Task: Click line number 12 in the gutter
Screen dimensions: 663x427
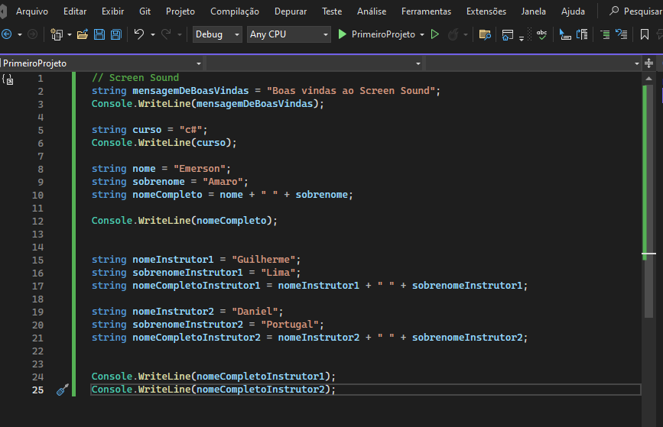Action: [x=37, y=222]
